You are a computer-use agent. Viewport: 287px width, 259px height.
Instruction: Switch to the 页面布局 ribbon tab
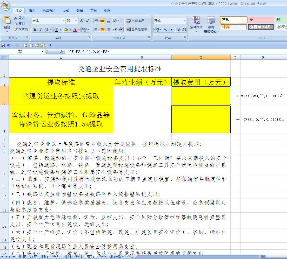(49, 11)
